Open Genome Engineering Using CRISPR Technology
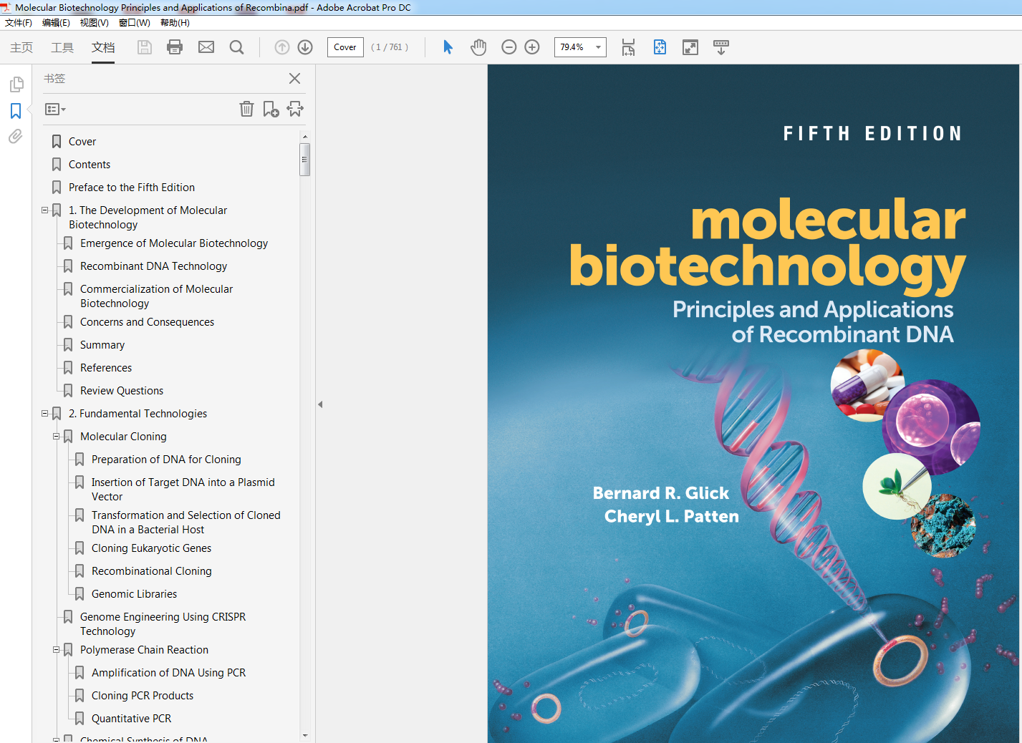This screenshot has height=743, width=1022. click(x=163, y=624)
